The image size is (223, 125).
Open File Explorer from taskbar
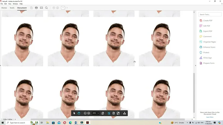click(47, 123)
